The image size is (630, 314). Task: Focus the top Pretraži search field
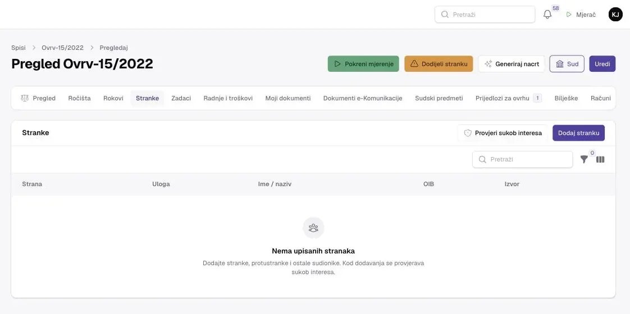[x=485, y=15]
